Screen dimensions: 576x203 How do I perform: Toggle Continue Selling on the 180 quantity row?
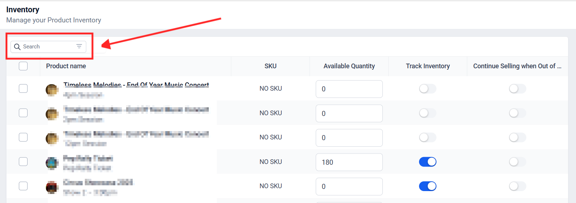click(517, 162)
